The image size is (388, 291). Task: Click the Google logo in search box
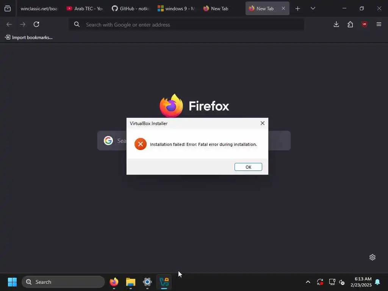pos(108,141)
